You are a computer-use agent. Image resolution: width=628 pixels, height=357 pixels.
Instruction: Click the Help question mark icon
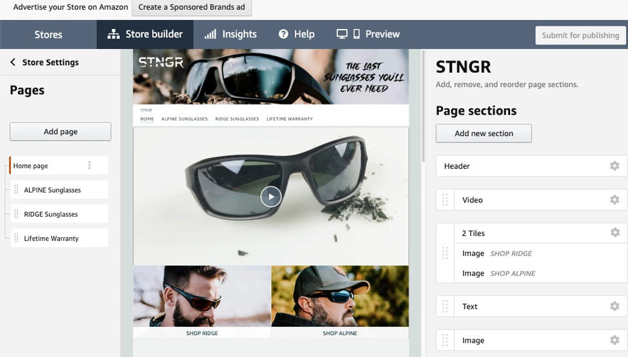[283, 34]
